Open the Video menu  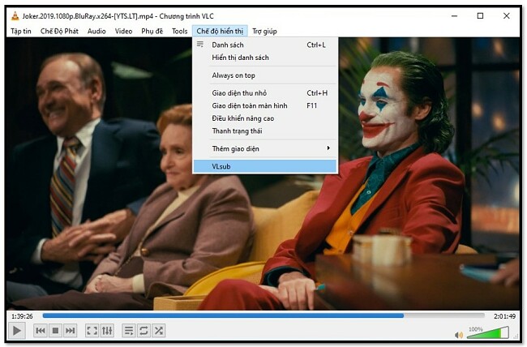click(x=124, y=32)
